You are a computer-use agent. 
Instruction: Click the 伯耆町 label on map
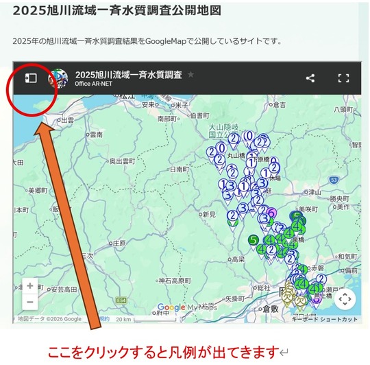pos(199,115)
